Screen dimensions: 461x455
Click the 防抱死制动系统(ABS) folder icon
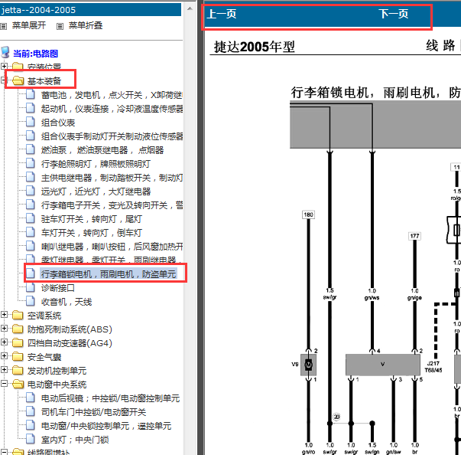18,329
